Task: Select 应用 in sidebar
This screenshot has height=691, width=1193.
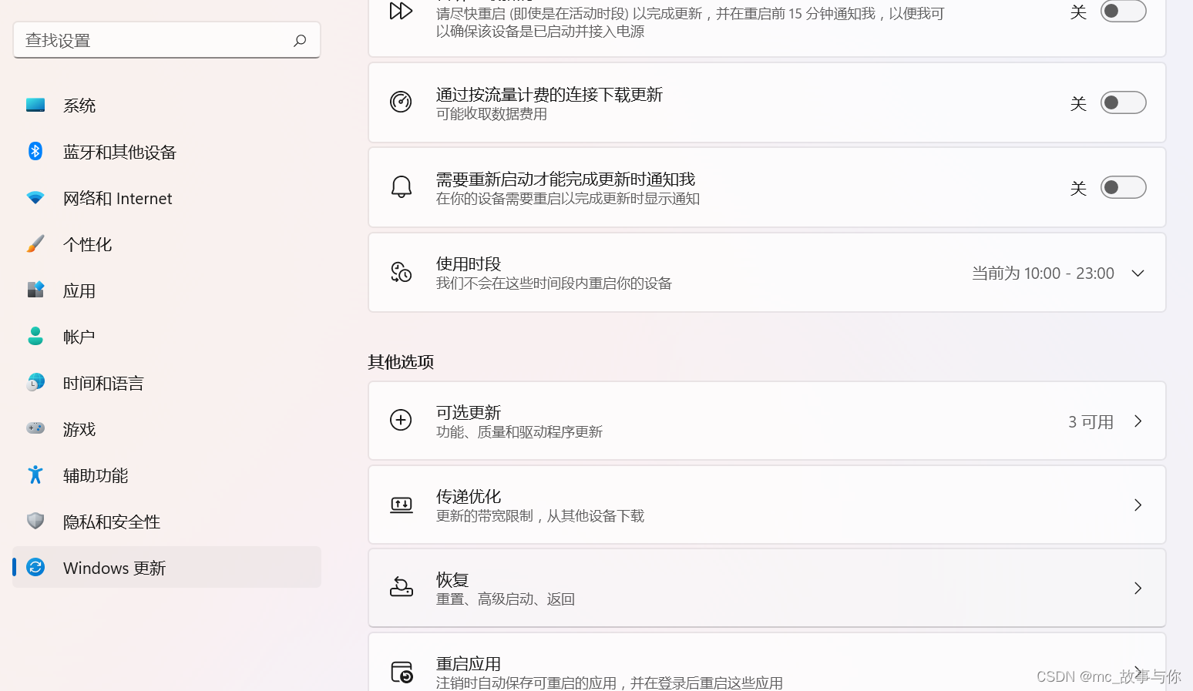Action: click(x=166, y=290)
